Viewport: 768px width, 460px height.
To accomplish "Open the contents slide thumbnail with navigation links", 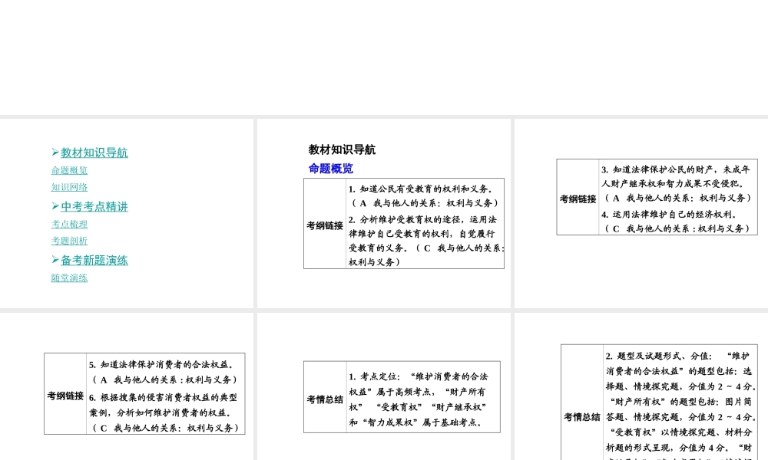I will (127, 213).
